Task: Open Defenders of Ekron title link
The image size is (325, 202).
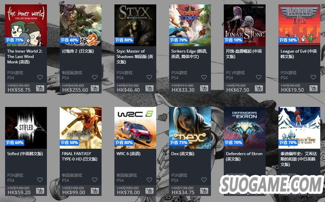Action: pos(244,156)
